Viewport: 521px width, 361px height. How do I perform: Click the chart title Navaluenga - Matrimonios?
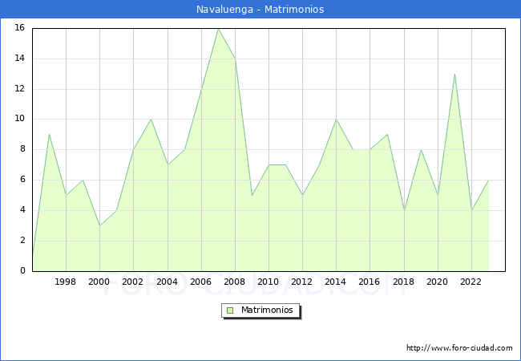[x=260, y=10]
